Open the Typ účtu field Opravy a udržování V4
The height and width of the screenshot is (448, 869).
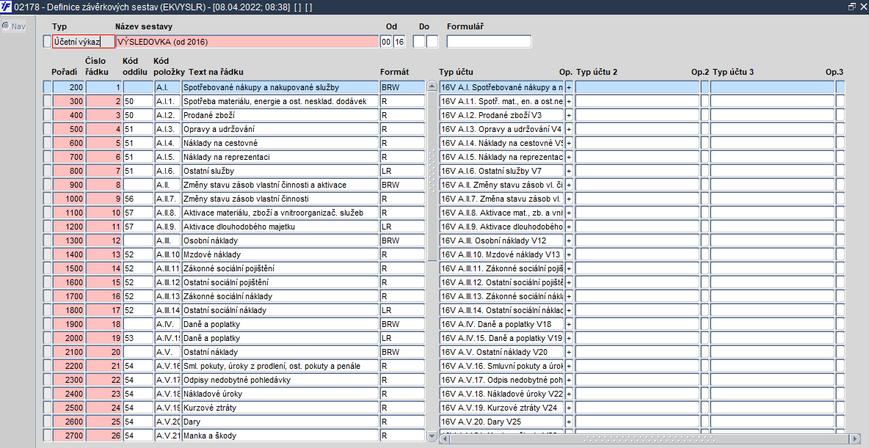pyautogui.click(x=501, y=129)
